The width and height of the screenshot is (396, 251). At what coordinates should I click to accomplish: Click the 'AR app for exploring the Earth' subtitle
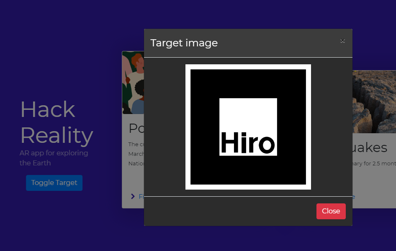(54, 158)
